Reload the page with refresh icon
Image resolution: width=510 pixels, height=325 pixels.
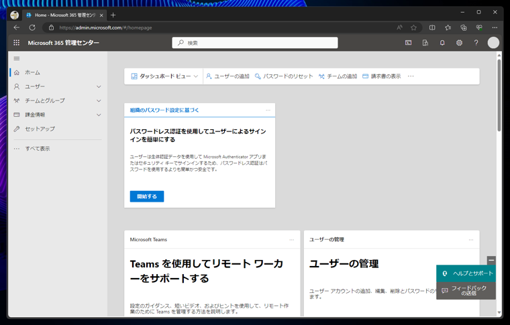32,27
